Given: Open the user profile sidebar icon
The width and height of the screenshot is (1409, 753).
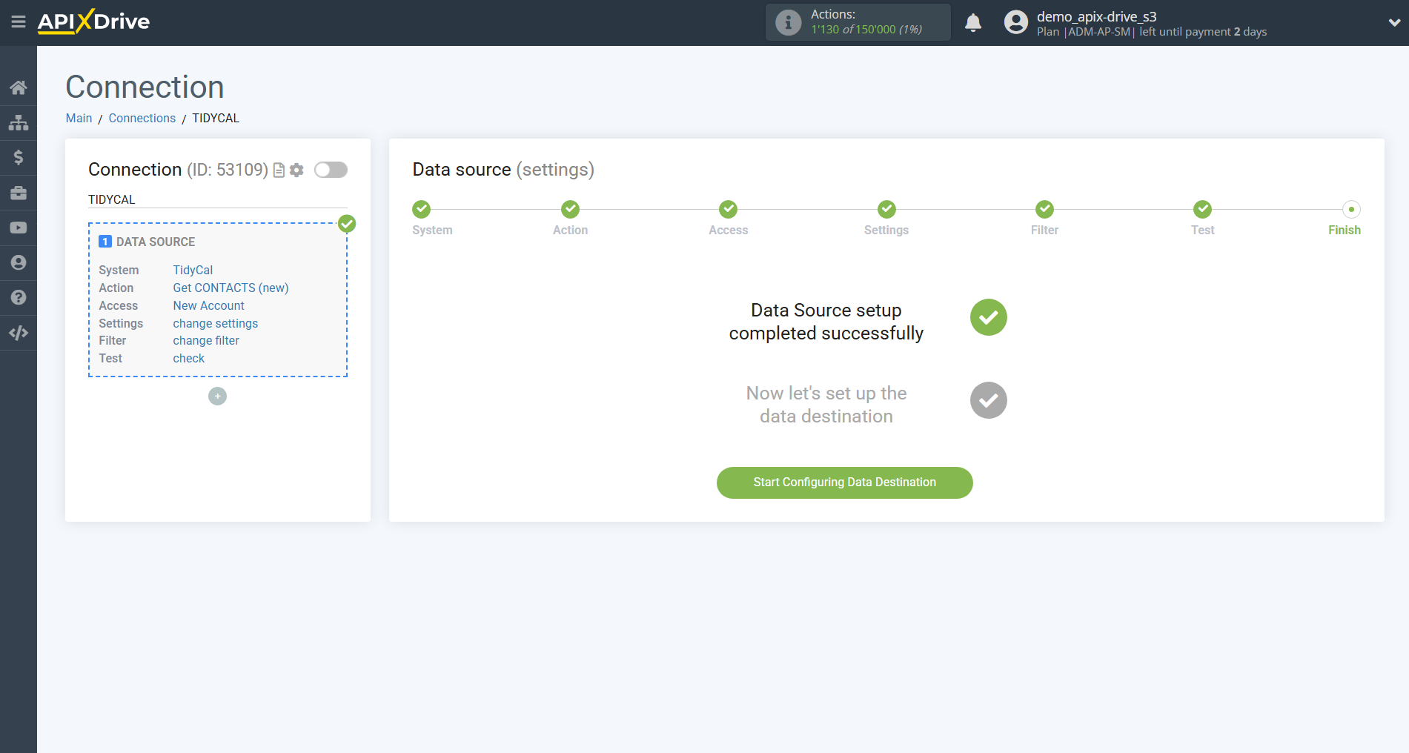Looking at the screenshot, I should (19, 262).
